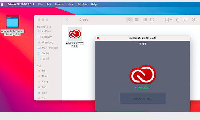Open the File menu
Image resolution: width=200 pixels, height=120 pixels.
click(40, 5)
